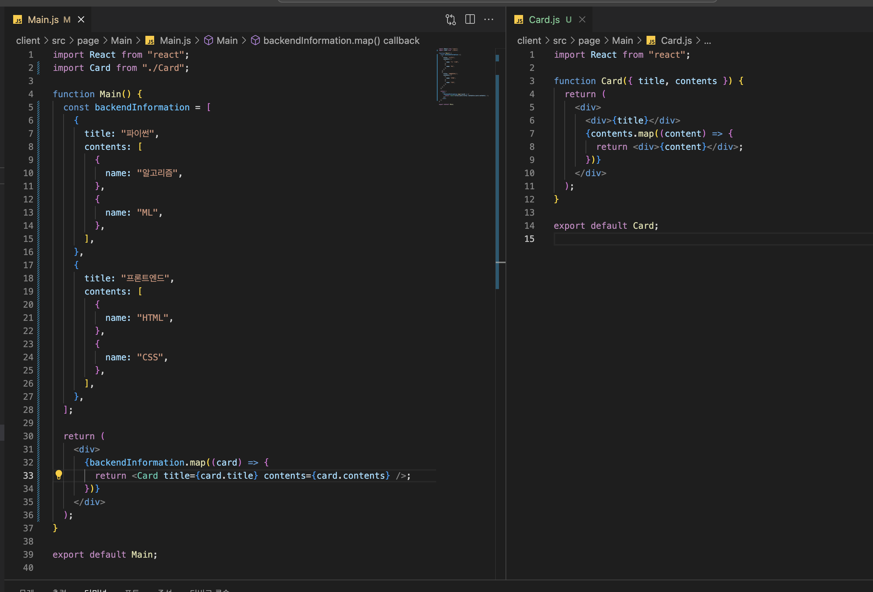Click the JS icon on Main.js tab
The height and width of the screenshot is (592, 873).
pos(18,19)
